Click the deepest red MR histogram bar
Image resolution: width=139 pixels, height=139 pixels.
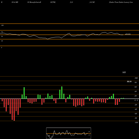pos(14,110)
